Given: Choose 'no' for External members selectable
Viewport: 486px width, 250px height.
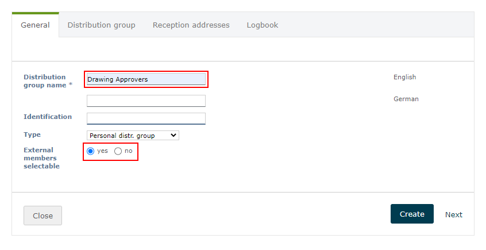Looking at the screenshot, I should [118, 151].
